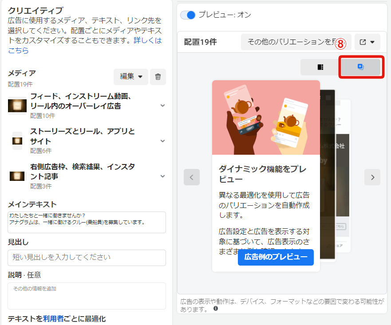Open the 詳しくはこちら link
The image size is (391, 325).
click(84, 46)
